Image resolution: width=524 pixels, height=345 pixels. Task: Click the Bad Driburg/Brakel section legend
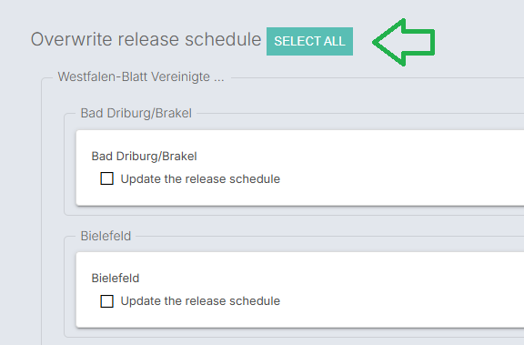pyautogui.click(x=136, y=113)
